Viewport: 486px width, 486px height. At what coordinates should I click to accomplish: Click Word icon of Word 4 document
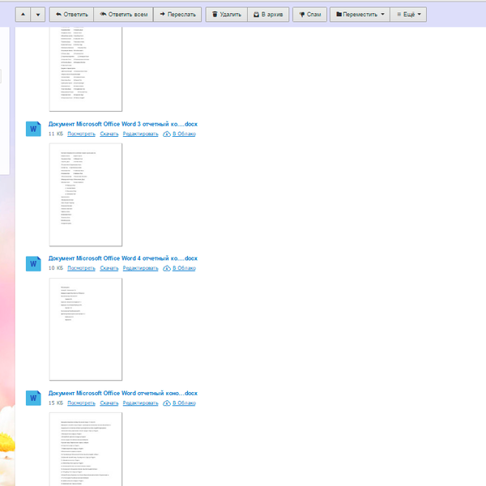33,263
